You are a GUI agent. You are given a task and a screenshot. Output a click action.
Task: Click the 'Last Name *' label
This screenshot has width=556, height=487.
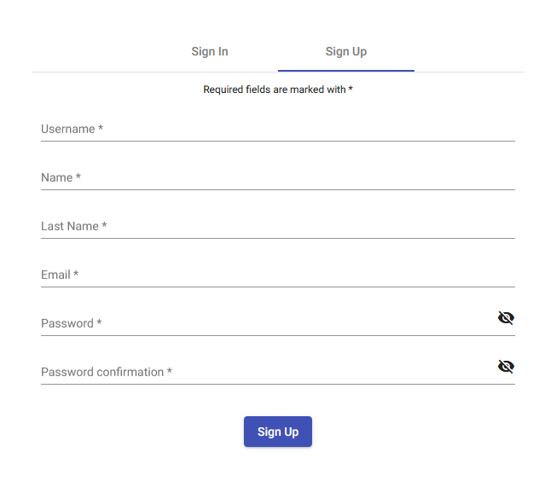73,227
